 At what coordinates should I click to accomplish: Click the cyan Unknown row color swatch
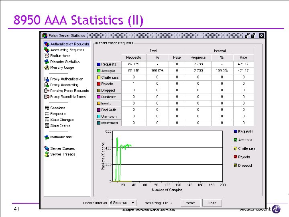tap(99, 117)
